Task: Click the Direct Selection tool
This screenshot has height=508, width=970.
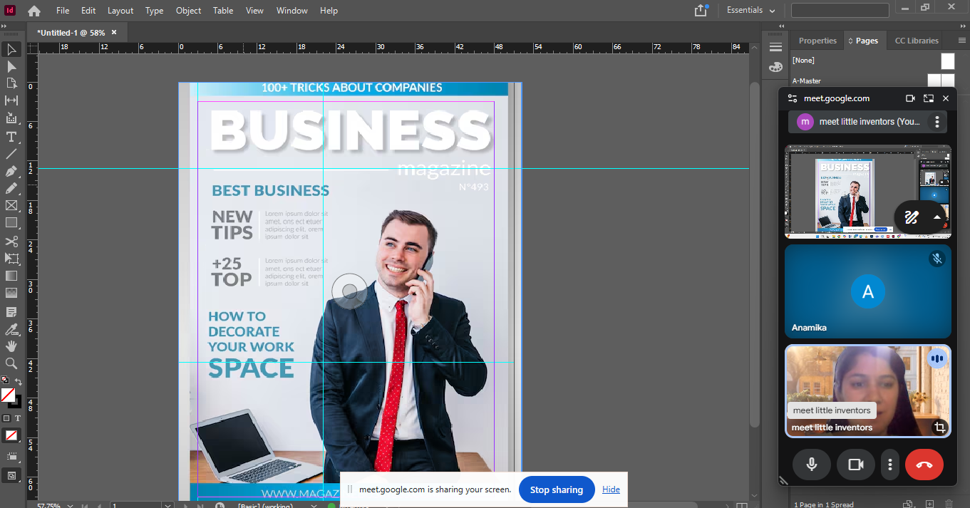Action: coord(11,67)
